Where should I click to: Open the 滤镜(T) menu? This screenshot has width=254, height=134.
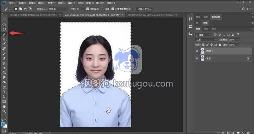[x=71, y=3]
